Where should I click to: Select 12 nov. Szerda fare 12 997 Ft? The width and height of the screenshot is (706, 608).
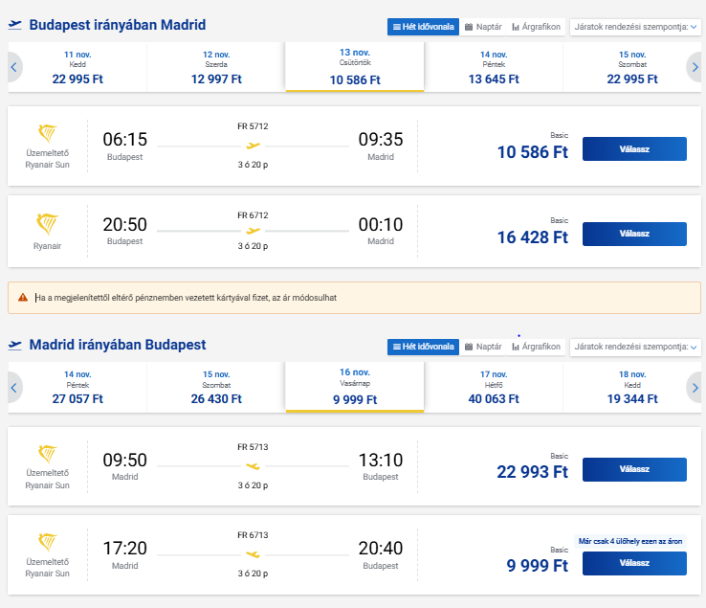(x=215, y=67)
